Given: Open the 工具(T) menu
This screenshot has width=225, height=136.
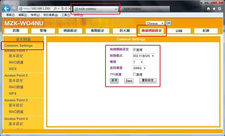Looking at the screenshot, I should pos(66,15).
